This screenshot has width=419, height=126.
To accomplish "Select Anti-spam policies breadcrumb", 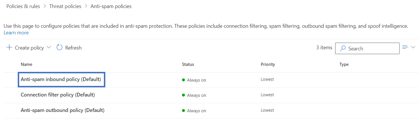I will tap(111, 6).
